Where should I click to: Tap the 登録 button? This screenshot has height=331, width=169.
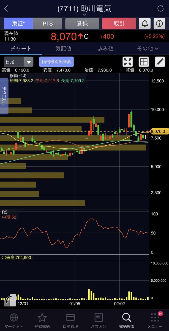[x=82, y=24]
